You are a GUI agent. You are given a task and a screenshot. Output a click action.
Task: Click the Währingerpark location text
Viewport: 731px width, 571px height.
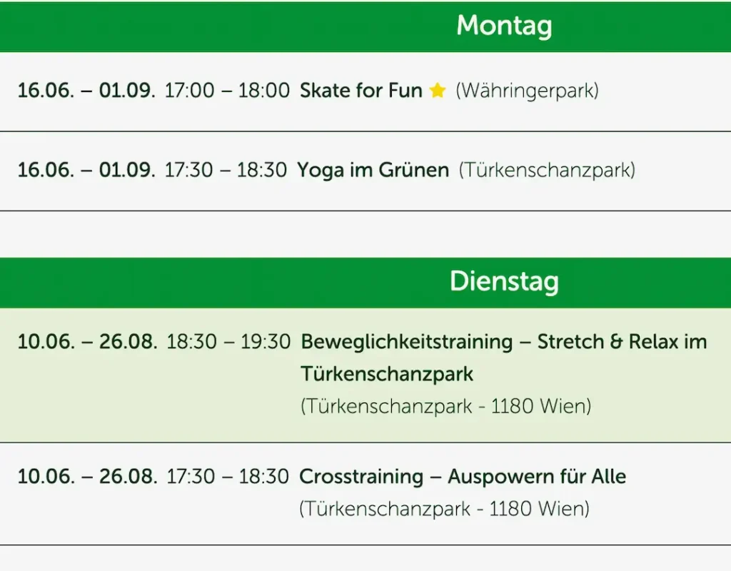pyautogui.click(x=527, y=91)
